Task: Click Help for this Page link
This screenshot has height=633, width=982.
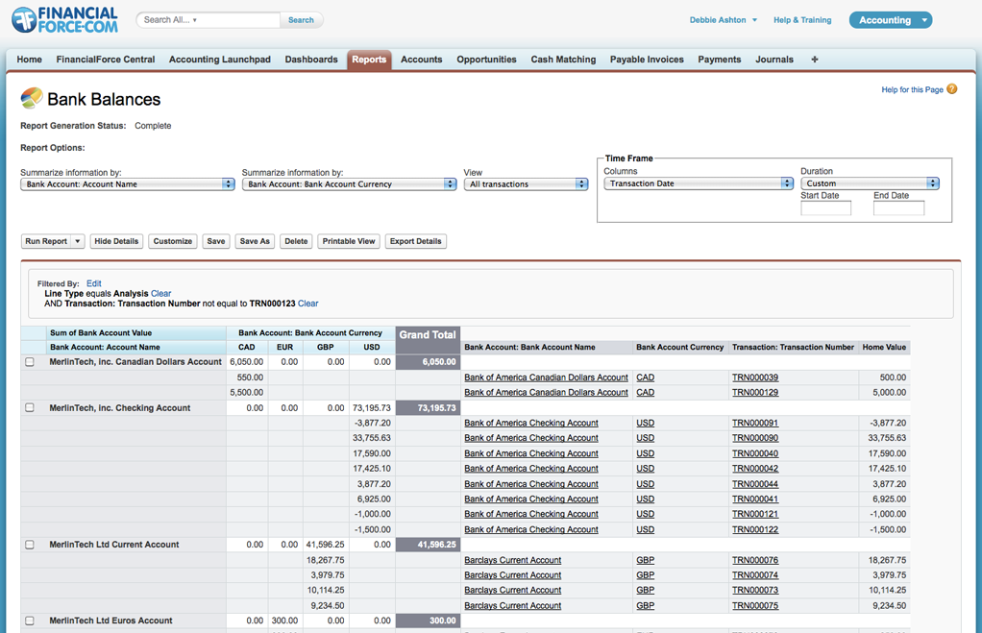Action: point(912,89)
